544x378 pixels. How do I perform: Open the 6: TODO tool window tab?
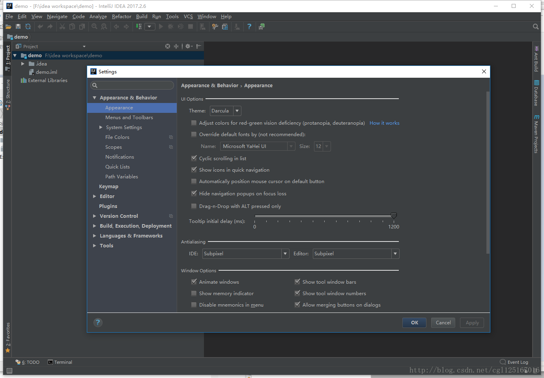pos(28,362)
